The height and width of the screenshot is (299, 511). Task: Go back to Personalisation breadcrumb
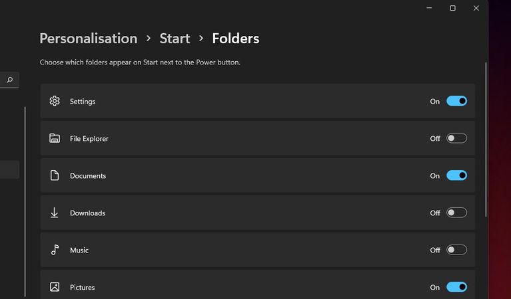click(88, 39)
